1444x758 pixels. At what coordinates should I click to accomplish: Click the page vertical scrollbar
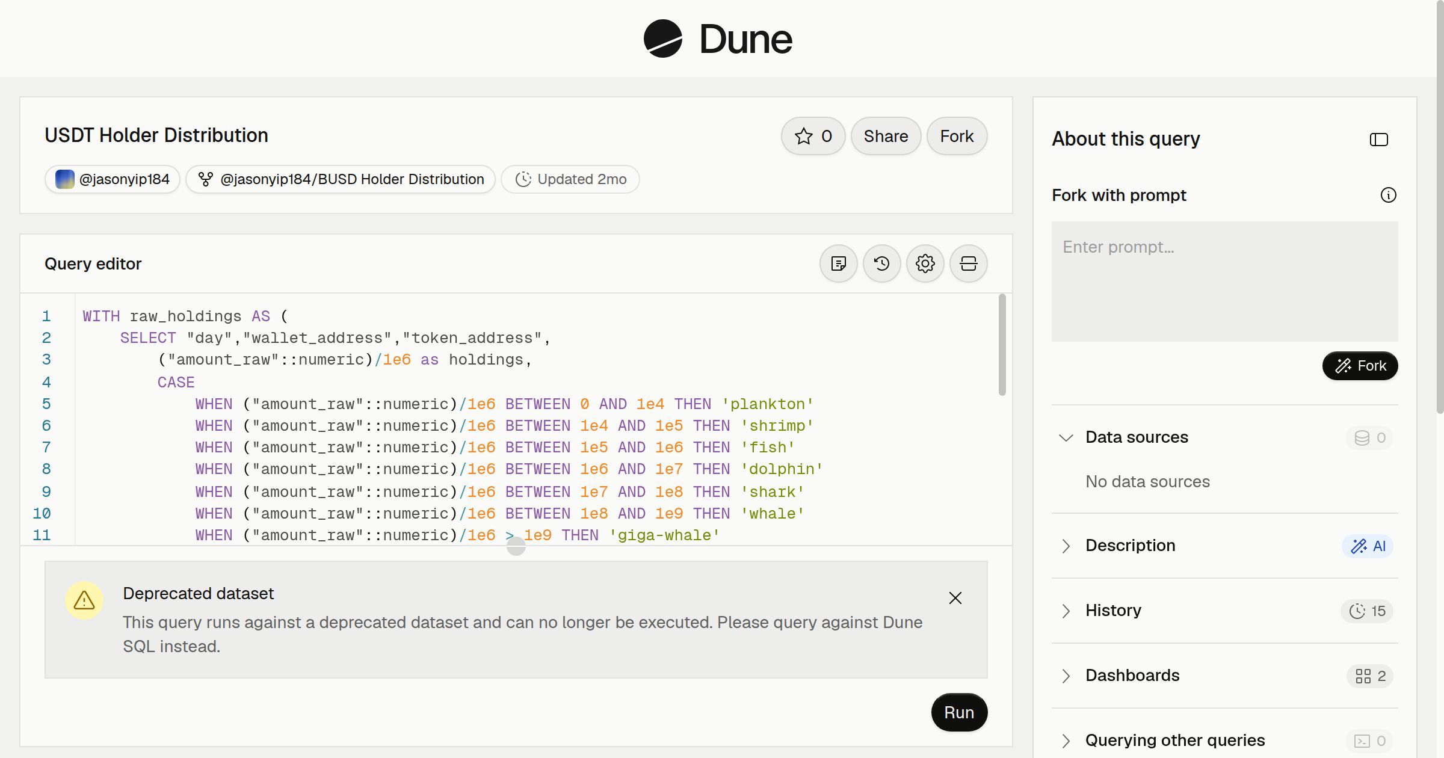point(1440,207)
